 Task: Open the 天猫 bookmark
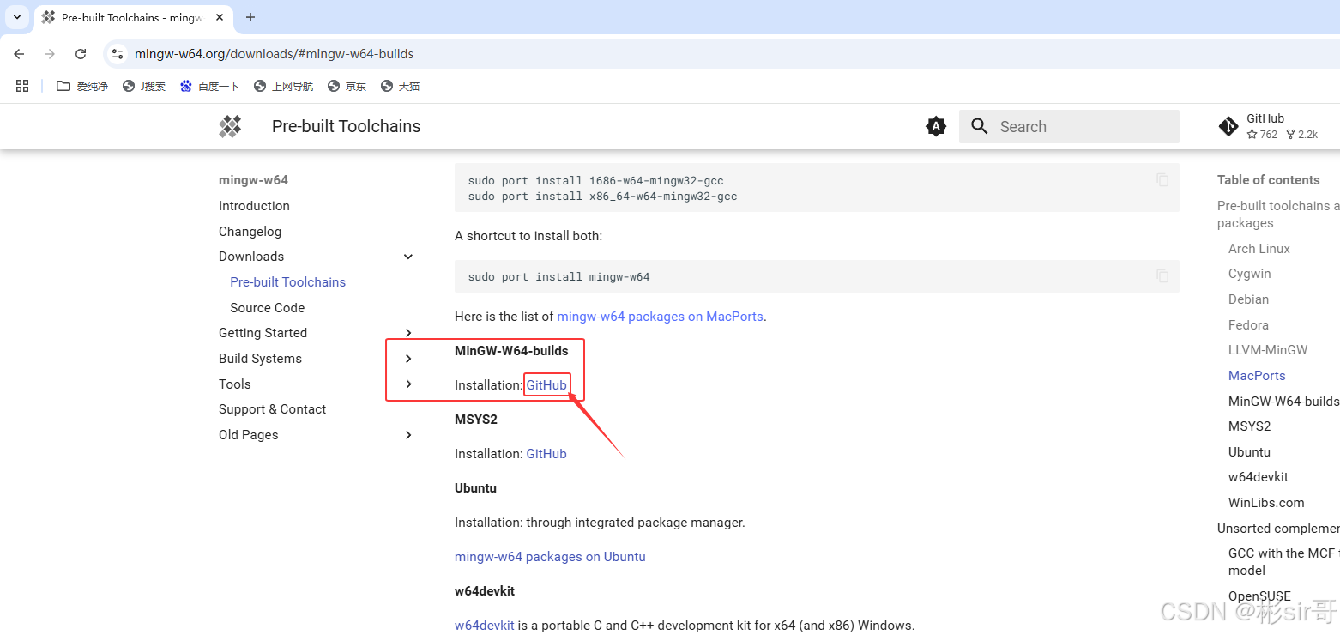point(400,86)
